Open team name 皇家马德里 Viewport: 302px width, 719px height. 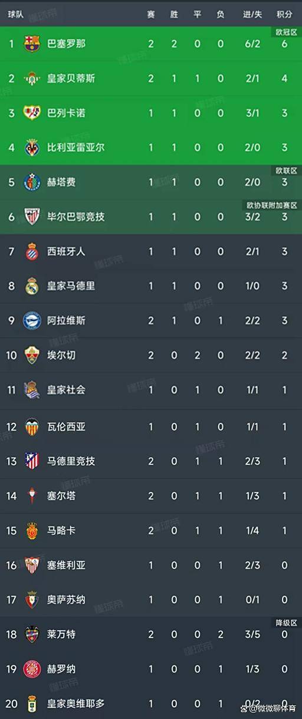click(71, 286)
